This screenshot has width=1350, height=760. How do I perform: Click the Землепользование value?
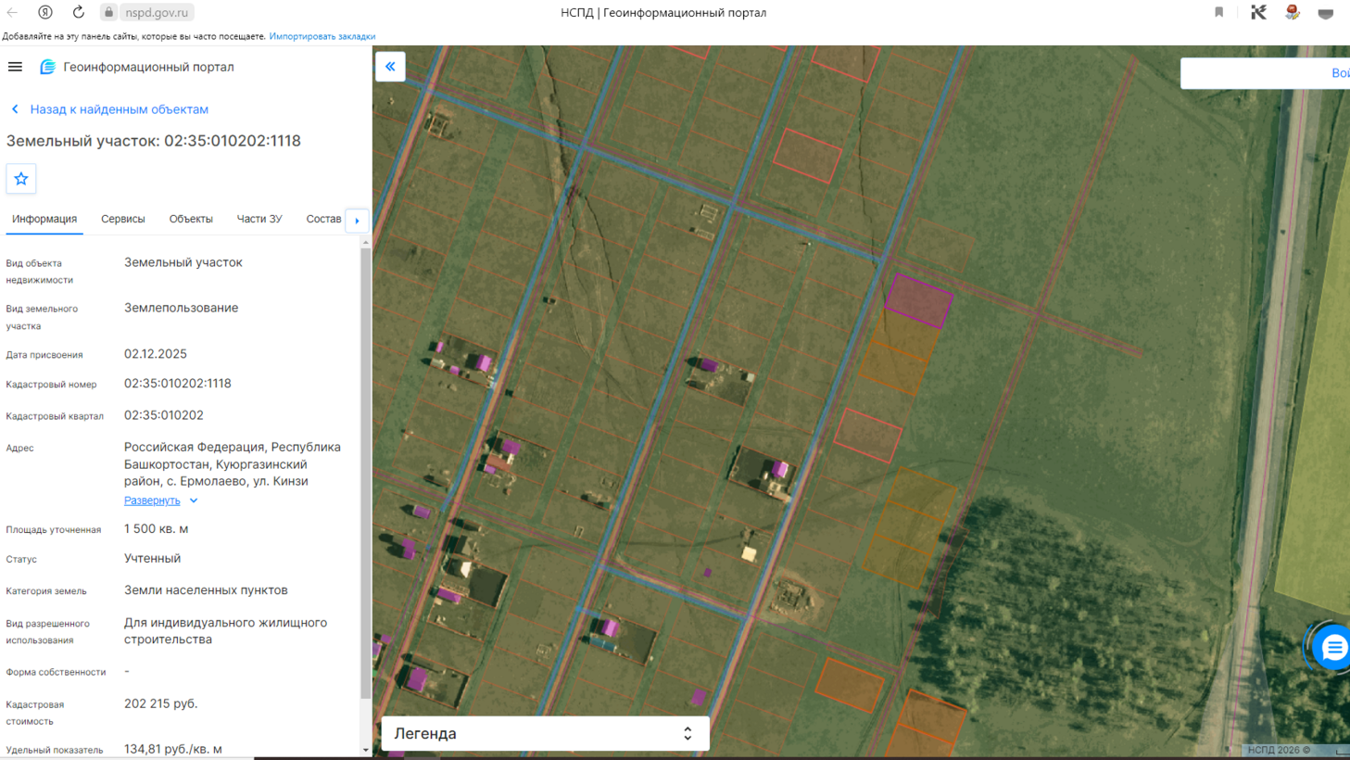(182, 308)
